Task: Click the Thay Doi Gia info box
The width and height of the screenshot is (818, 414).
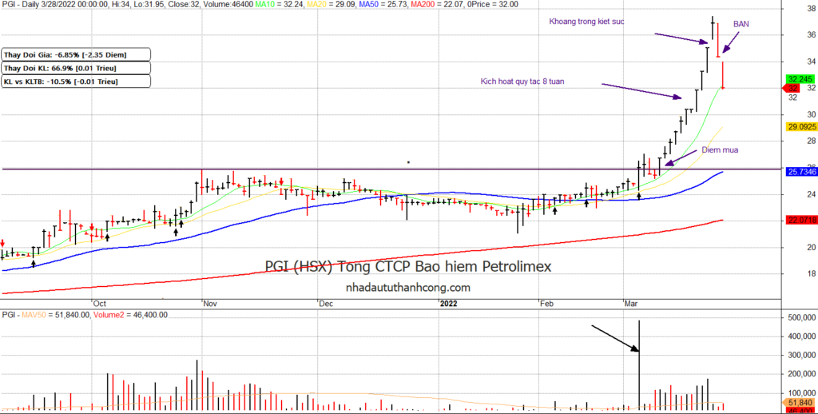Action: (75, 54)
